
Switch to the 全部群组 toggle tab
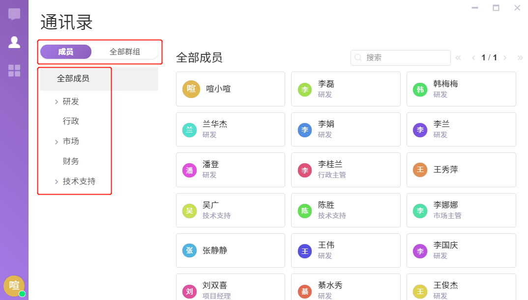pyautogui.click(x=125, y=52)
